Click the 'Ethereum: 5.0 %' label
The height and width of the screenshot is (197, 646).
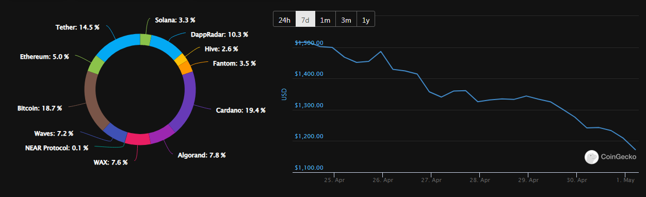click(44, 57)
